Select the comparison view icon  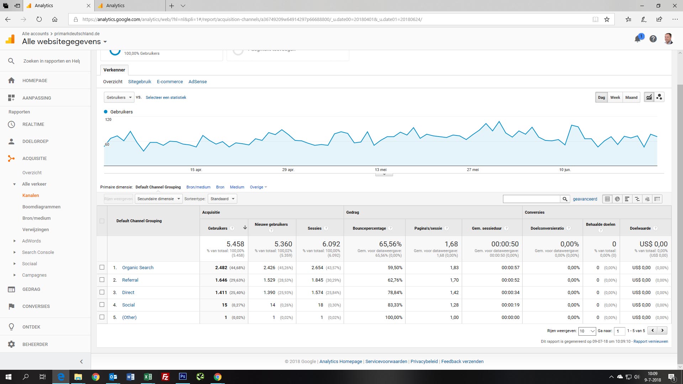click(x=637, y=199)
